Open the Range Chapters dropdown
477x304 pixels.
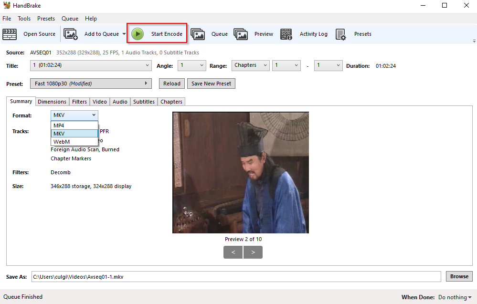coord(250,65)
